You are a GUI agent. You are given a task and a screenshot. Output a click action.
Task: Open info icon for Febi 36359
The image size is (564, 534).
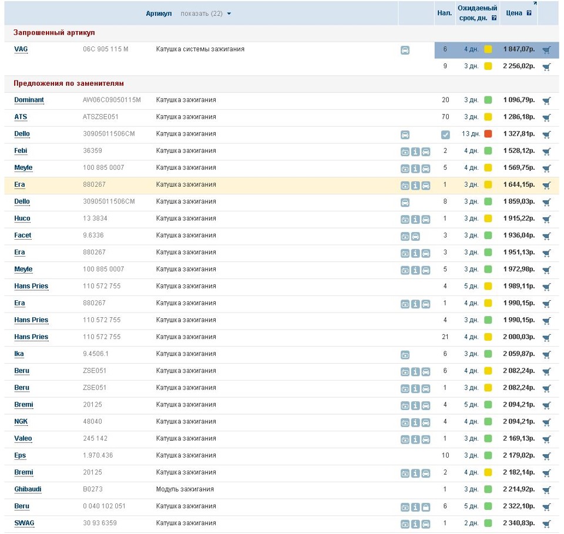415,152
